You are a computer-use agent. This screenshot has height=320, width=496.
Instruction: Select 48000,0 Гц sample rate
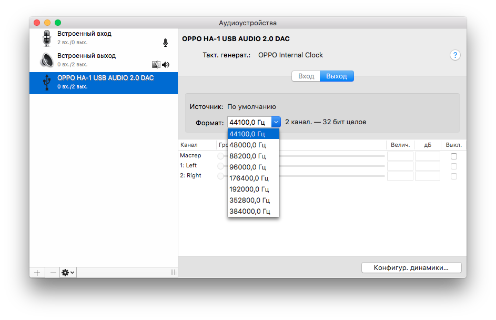(247, 145)
